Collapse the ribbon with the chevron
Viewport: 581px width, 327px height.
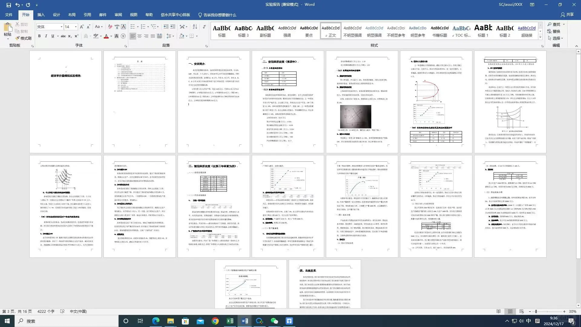pyautogui.click(x=576, y=46)
